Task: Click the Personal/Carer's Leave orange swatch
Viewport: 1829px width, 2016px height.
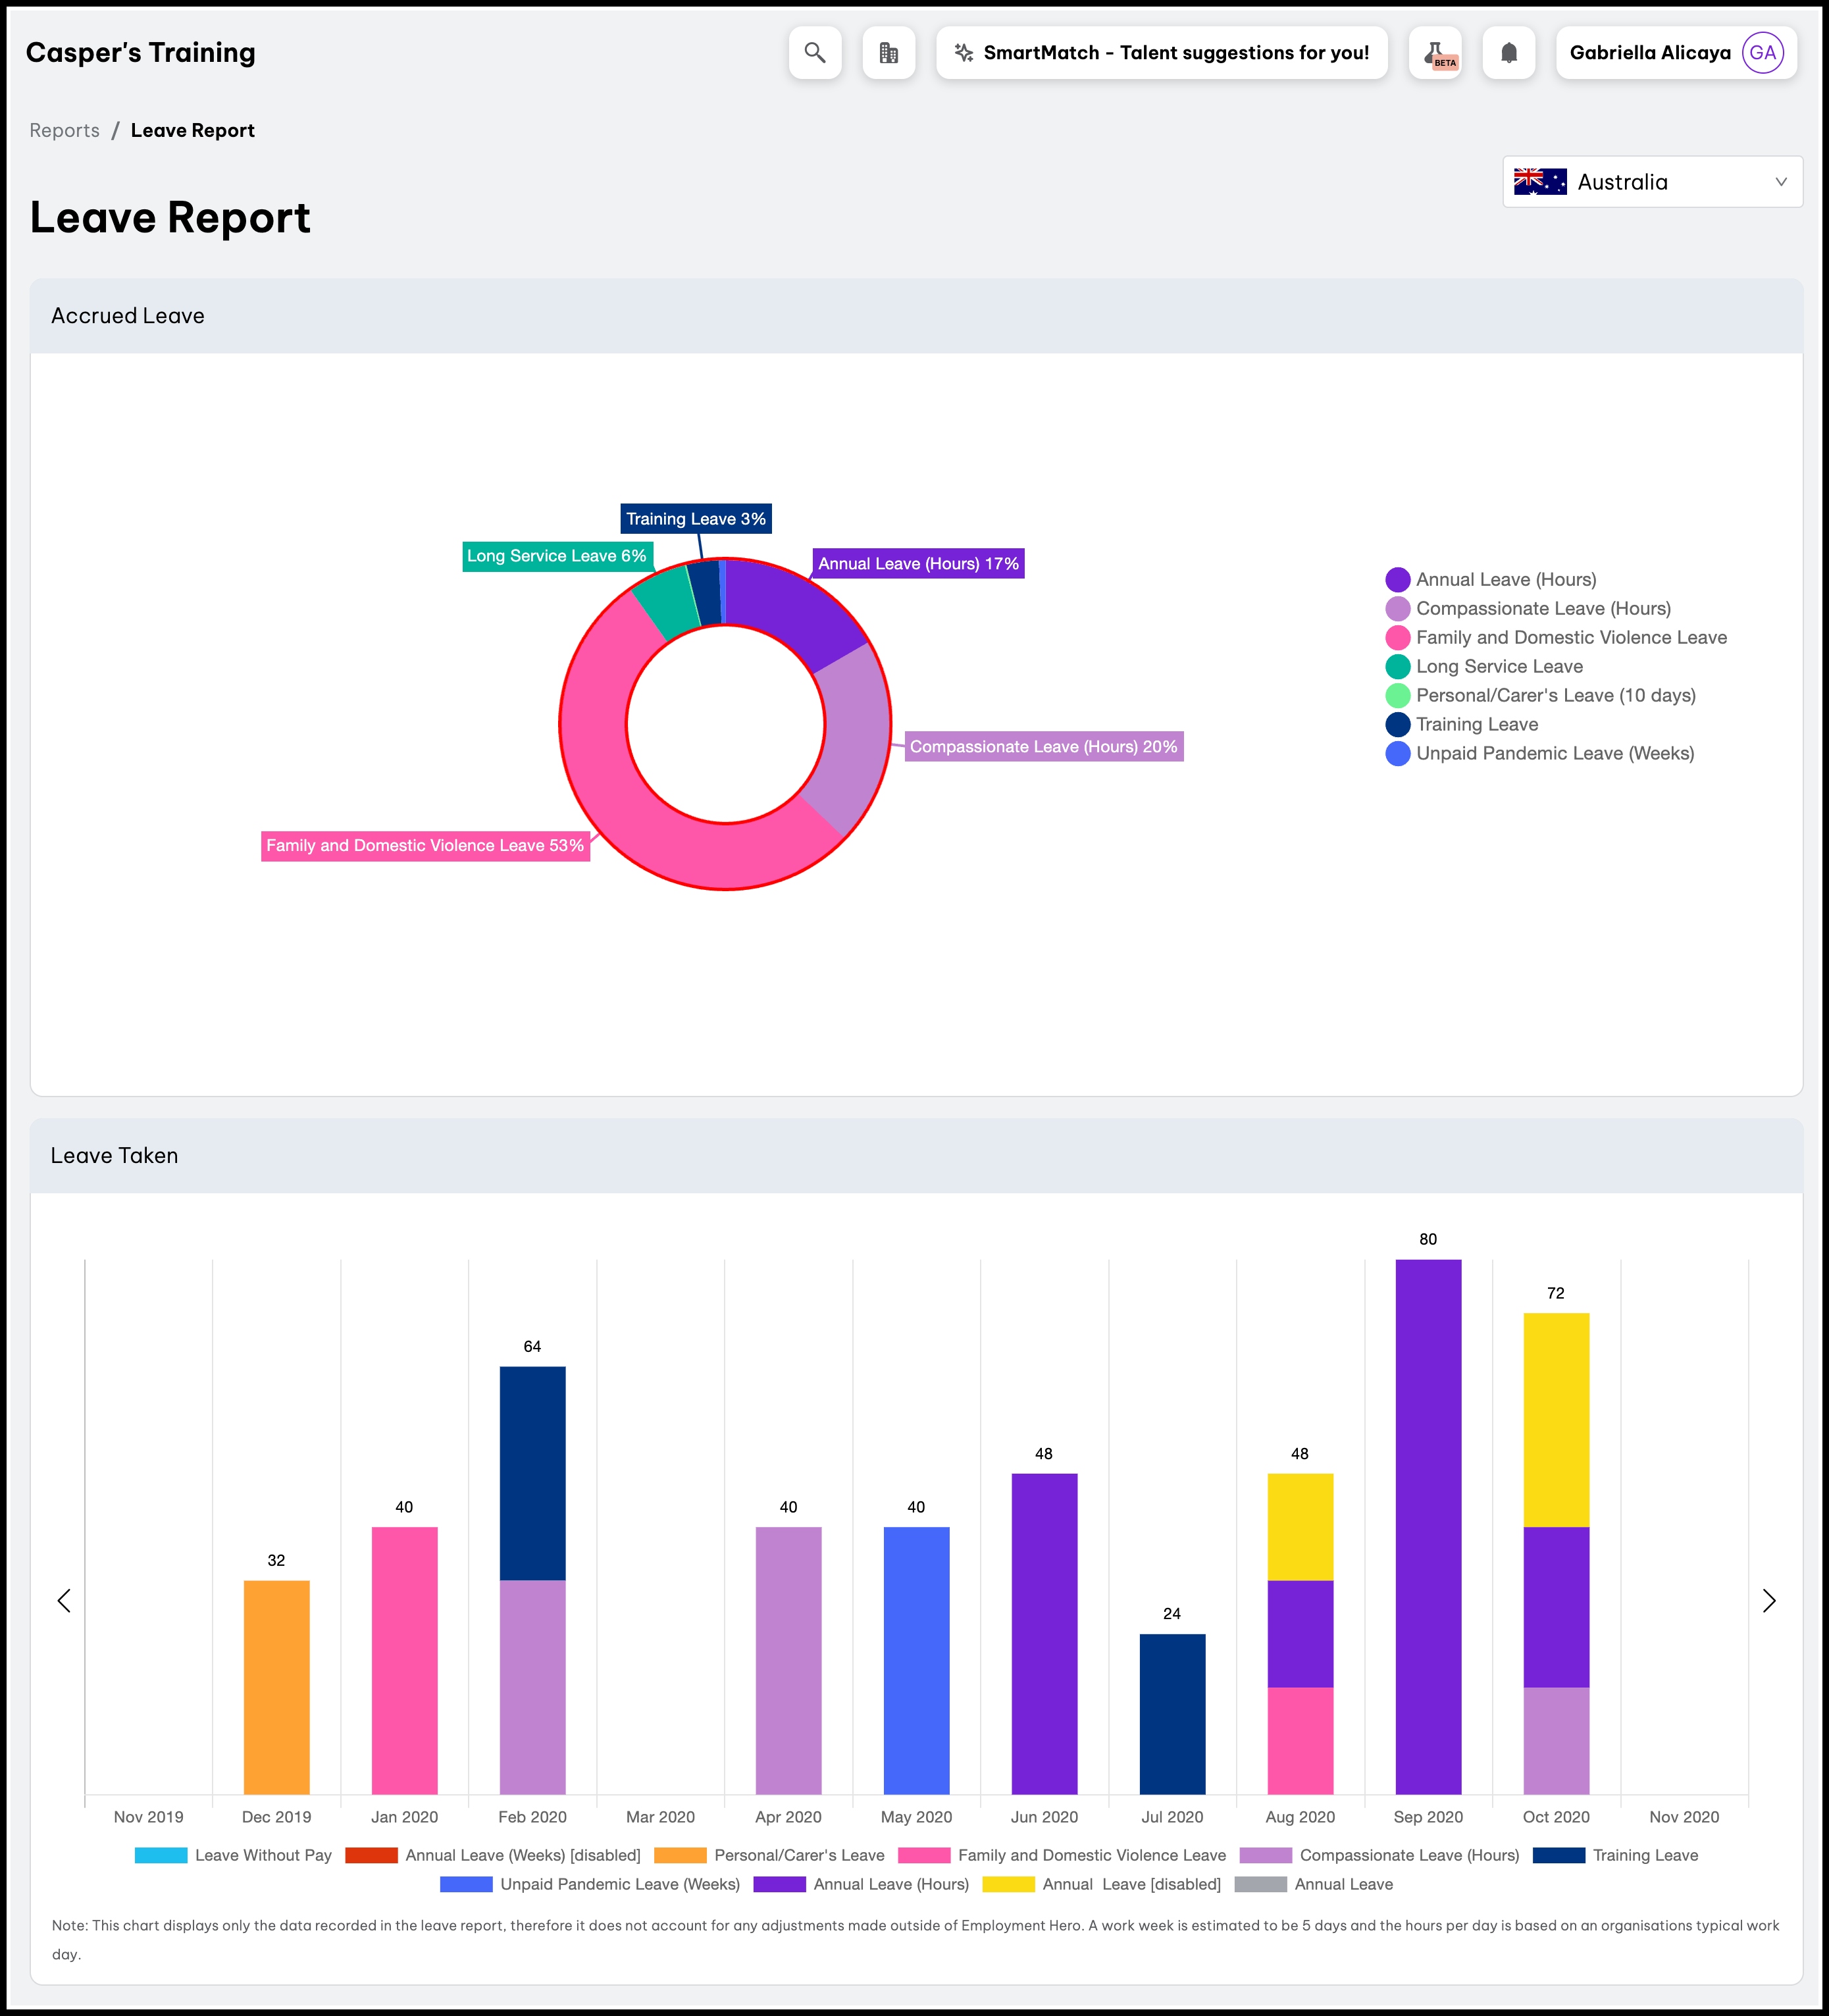Action: point(680,1855)
